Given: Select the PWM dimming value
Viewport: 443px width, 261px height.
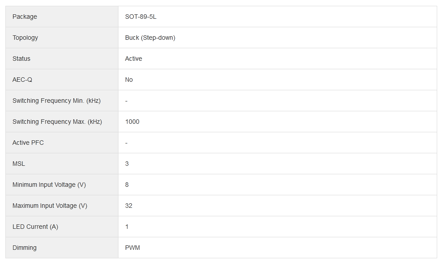Looking at the screenshot, I should point(132,248).
